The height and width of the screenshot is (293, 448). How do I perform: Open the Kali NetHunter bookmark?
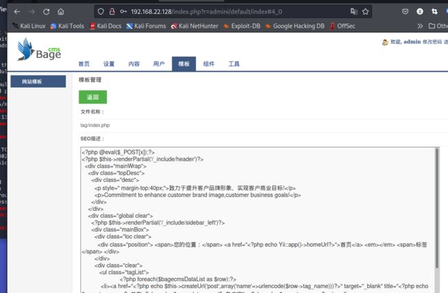pos(194,26)
